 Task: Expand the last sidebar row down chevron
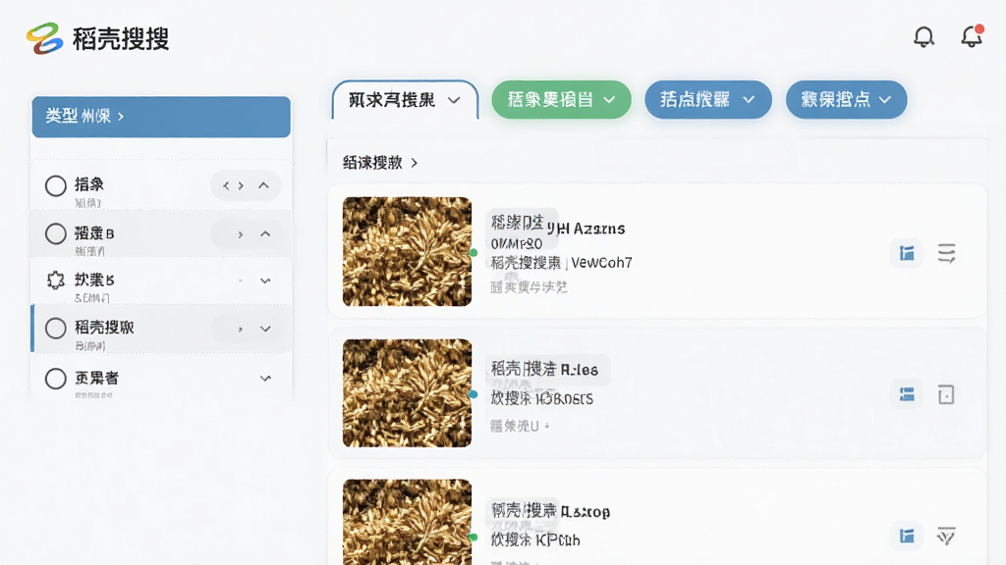point(265,379)
